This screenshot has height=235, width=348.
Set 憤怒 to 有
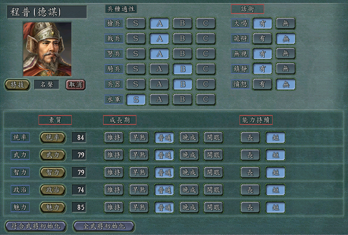point(262,84)
